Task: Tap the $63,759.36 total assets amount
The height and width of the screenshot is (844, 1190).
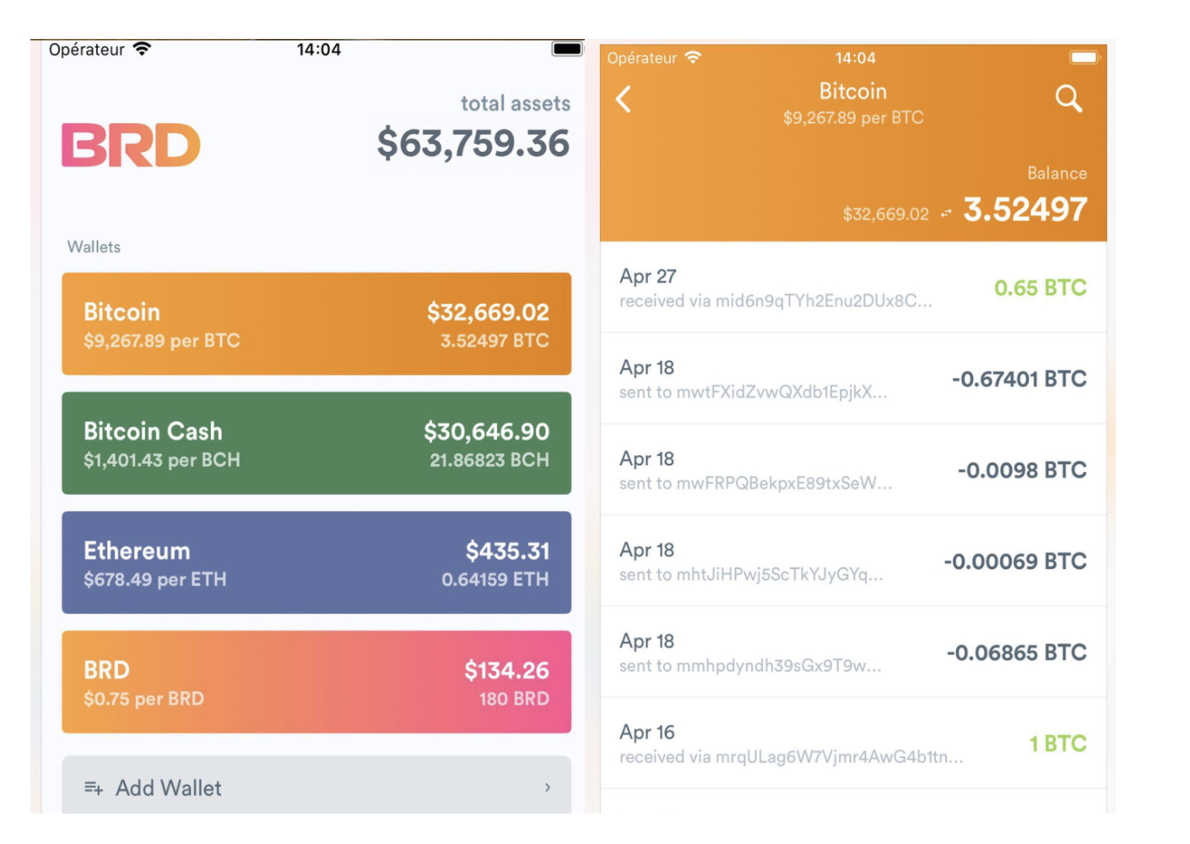Action: click(x=473, y=143)
